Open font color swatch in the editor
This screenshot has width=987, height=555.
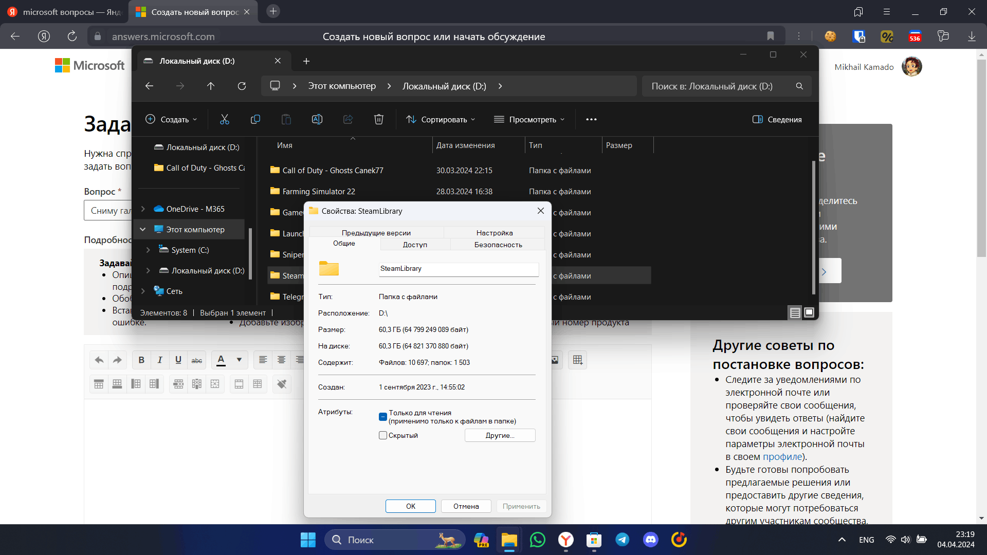click(x=221, y=360)
